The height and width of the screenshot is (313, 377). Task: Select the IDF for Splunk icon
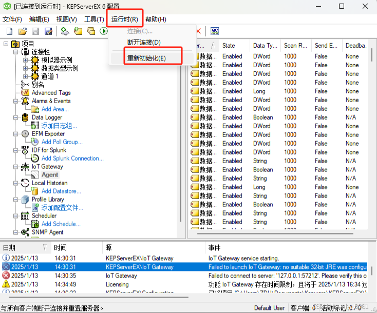click(25, 150)
